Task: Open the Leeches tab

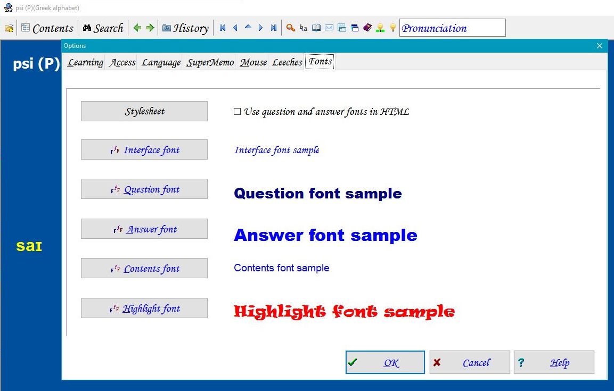Action: pyautogui.click(x=287, y=62)
